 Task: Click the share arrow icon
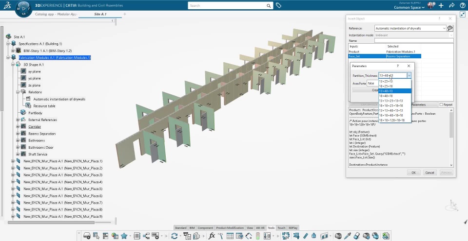(x=451, y=5)
